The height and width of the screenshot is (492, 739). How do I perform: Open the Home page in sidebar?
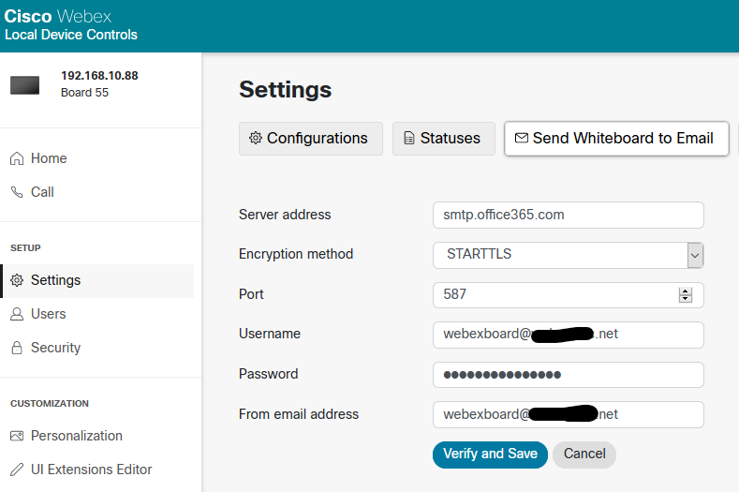coord(37,158)
